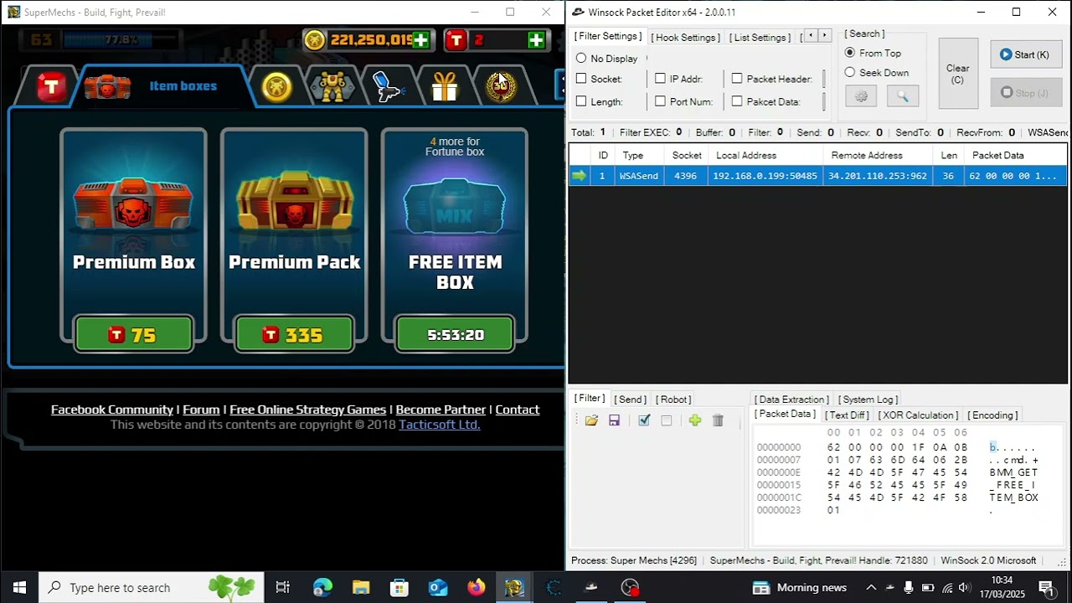This screenshot has height=603, width=1072.
Task: Click the search settings gear button
Action: tap(861, 96)
